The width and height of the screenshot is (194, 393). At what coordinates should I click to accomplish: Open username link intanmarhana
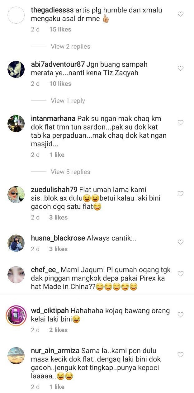point(53,119)
